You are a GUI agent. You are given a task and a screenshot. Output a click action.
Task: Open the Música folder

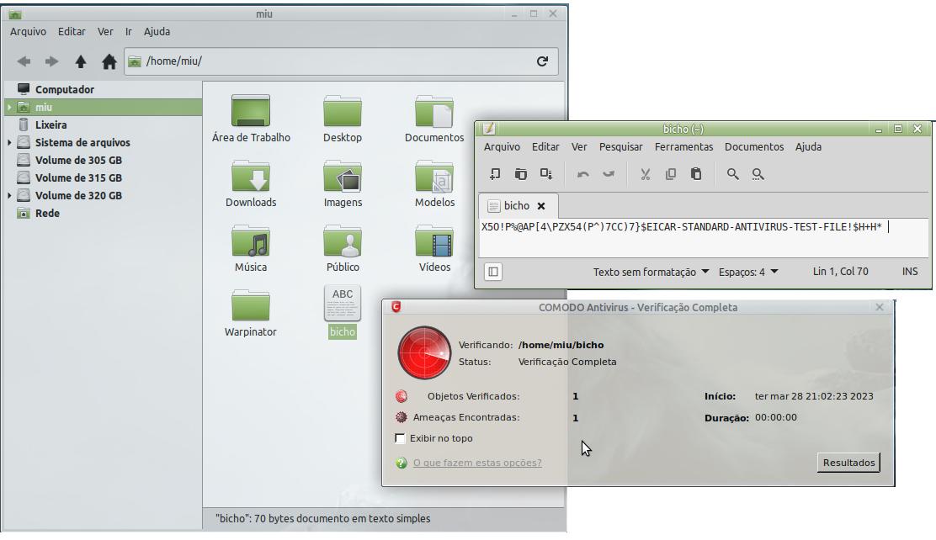[x=251, y=248]
